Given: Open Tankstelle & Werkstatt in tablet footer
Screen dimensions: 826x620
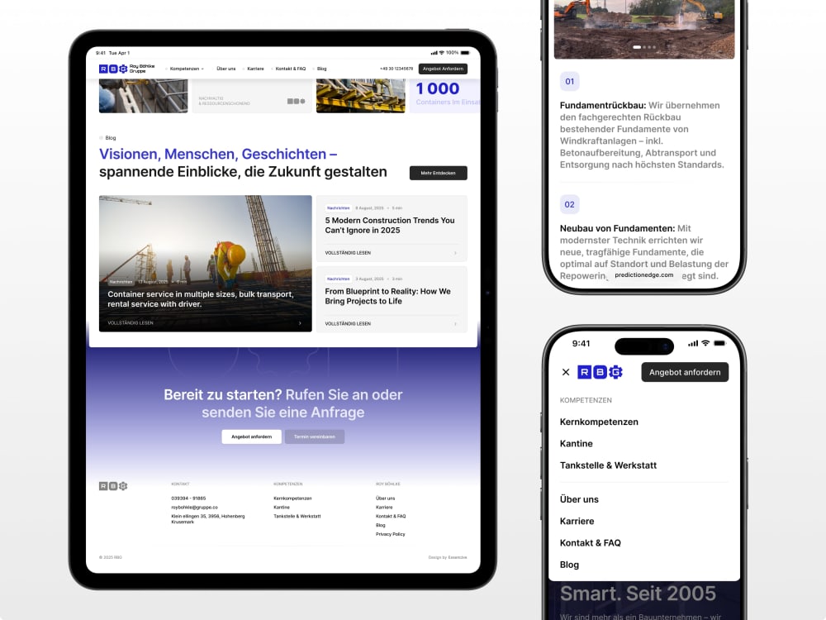Looking at the screenshot, I should click(x=297, y=516).
